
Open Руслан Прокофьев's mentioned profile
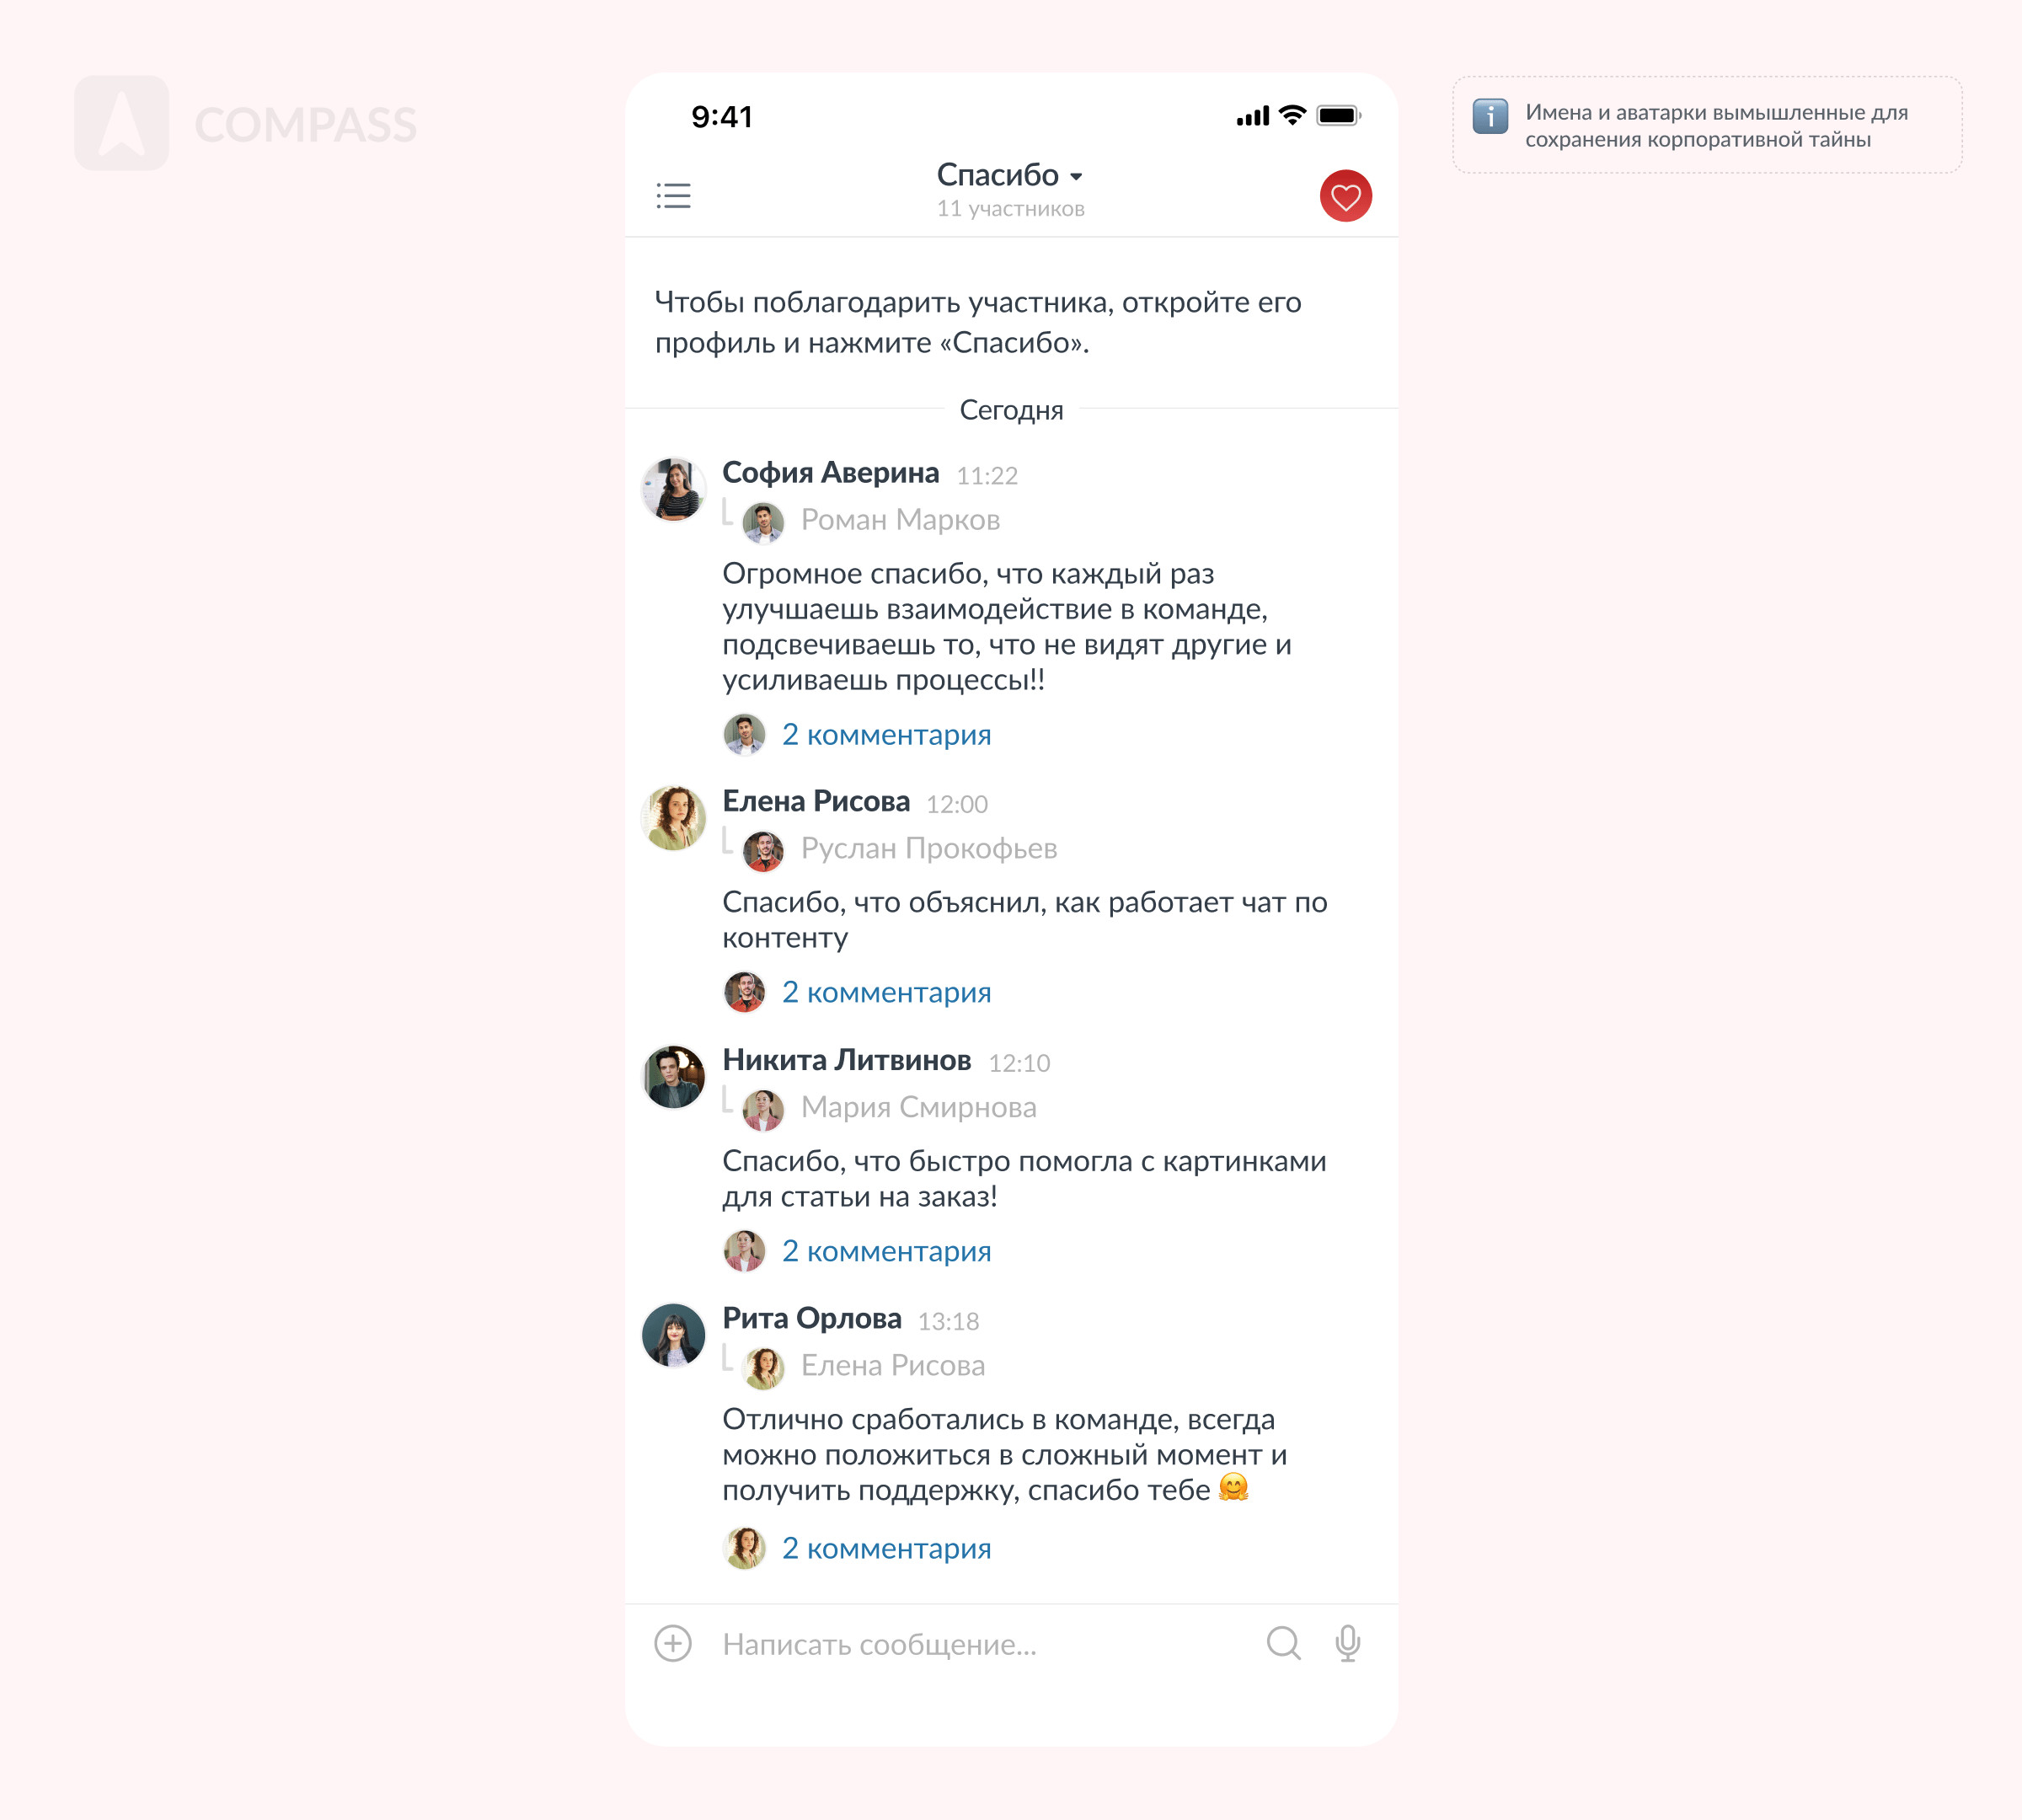coord(929,849)
